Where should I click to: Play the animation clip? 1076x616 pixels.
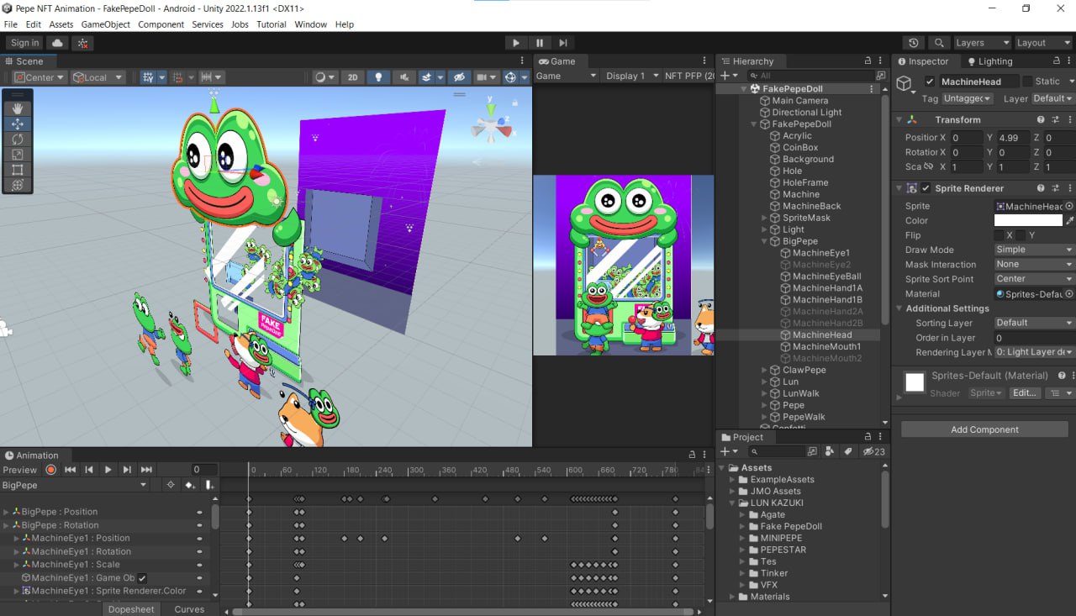click(108, 470)
